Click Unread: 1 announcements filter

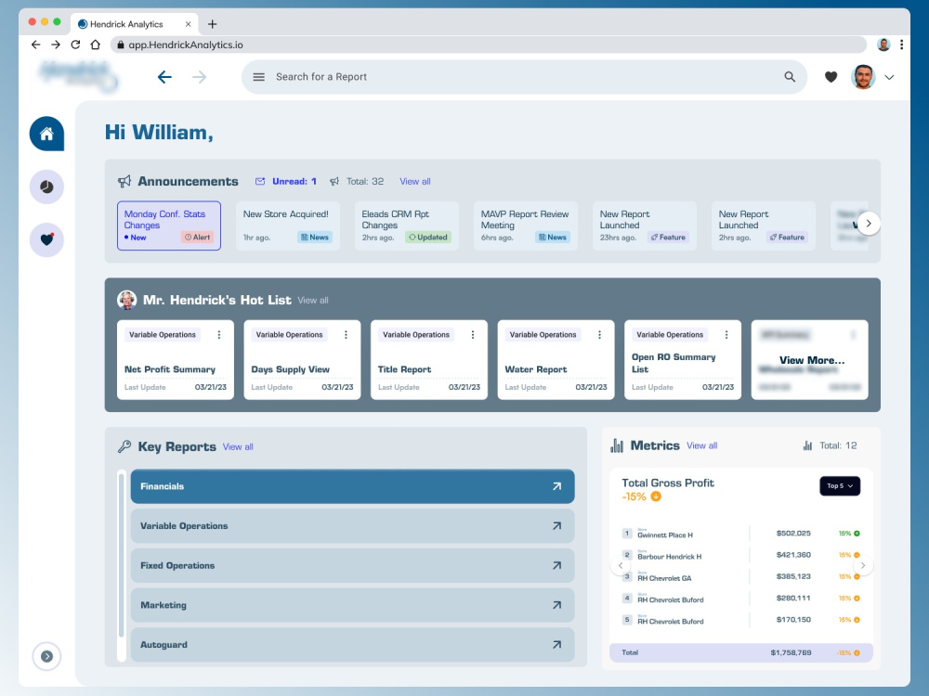coord(286,182)
